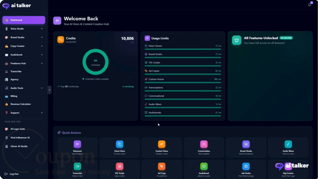
Task: Click the Voice Studio microphone icon
Action: 6,29
